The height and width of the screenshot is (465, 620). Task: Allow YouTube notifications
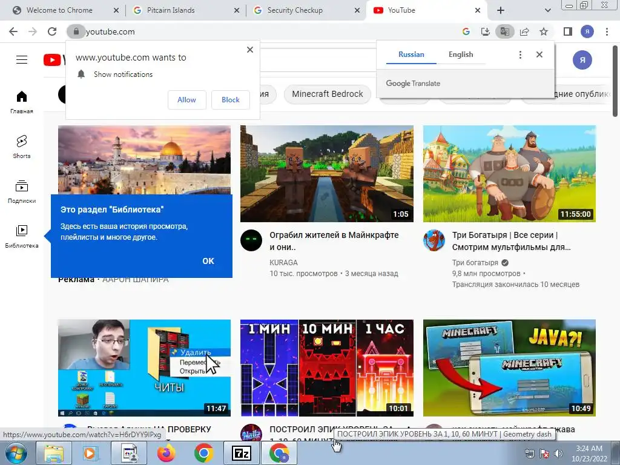tap(186, 100)
